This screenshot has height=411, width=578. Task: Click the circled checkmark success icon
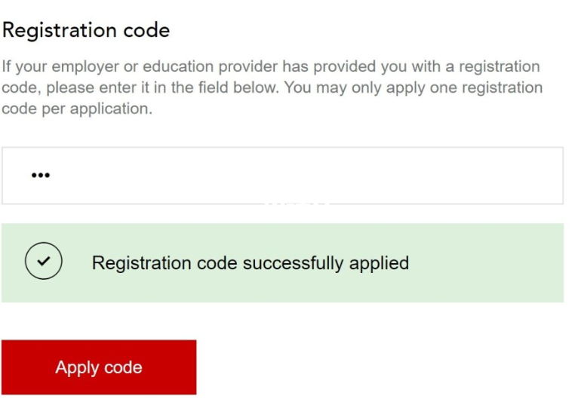tap(44, 262)
